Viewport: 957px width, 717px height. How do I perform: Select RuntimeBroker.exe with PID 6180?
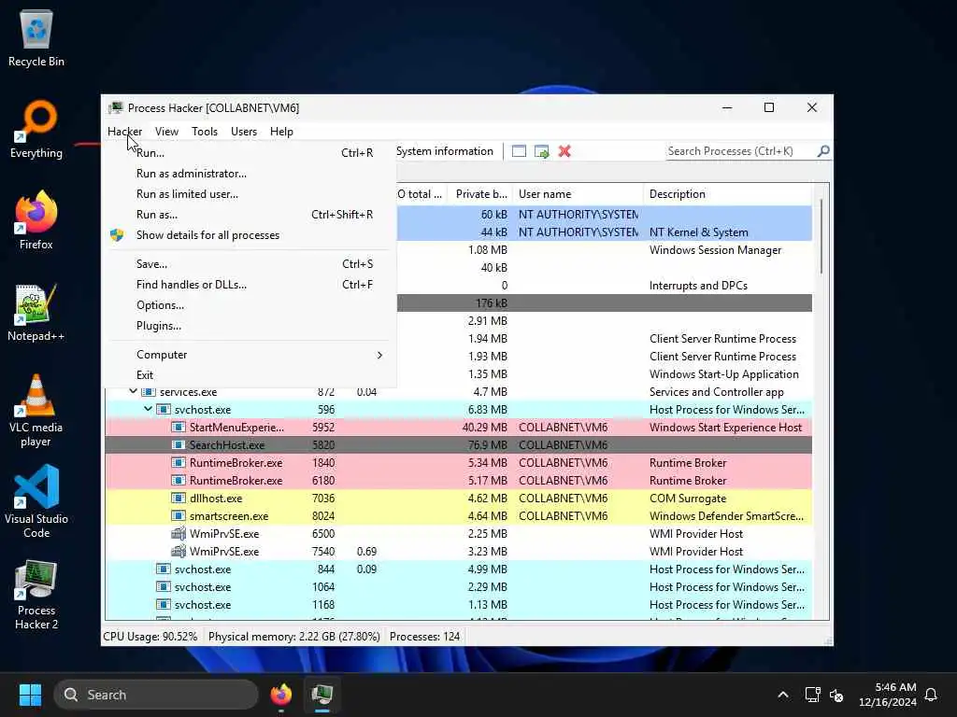point(458,481)
